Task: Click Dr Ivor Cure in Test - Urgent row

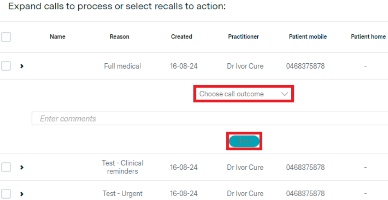Action: (x=245, y=193)
